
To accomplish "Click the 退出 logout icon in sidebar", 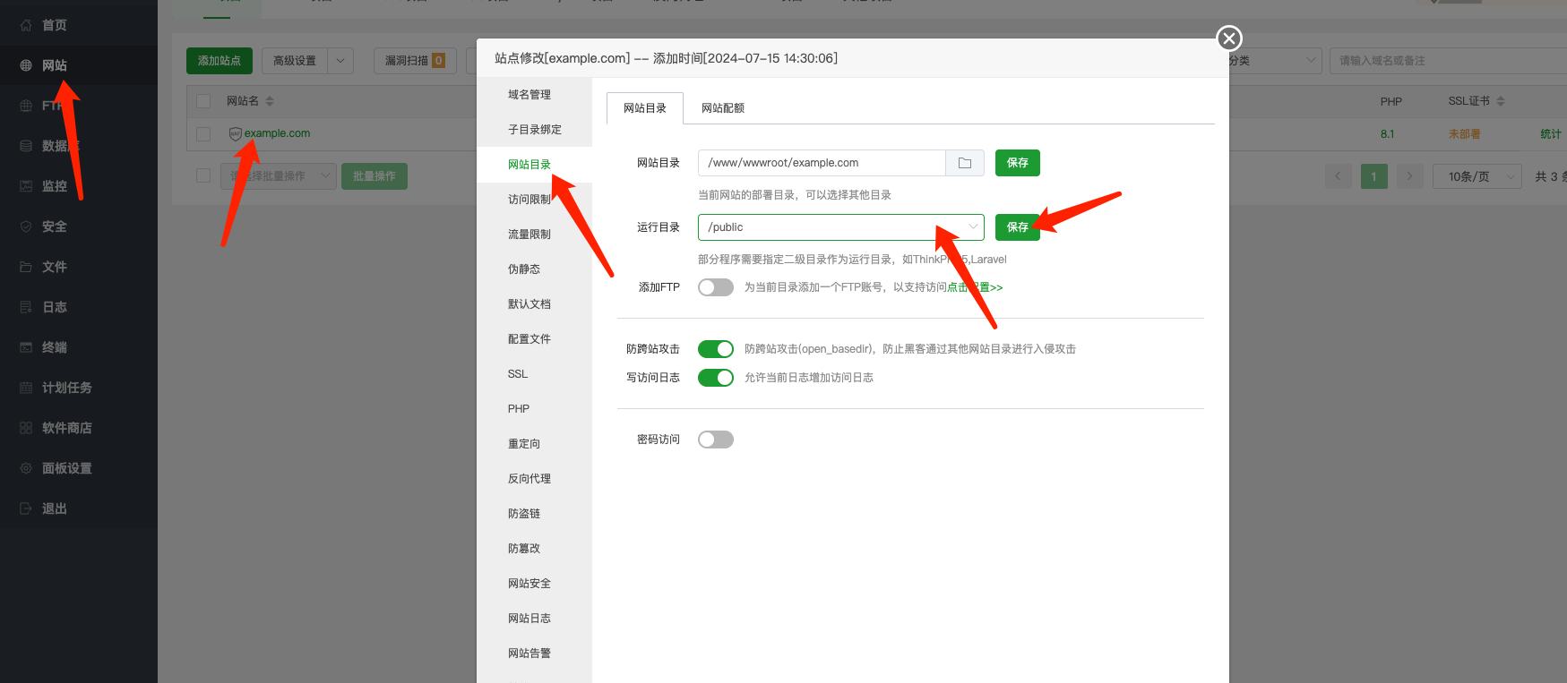I will pos(26,508).
